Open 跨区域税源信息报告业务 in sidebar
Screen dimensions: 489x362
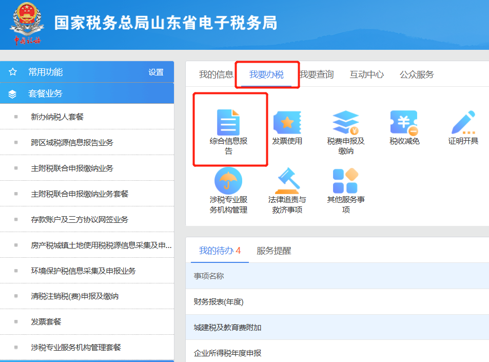tap(87, 142)
